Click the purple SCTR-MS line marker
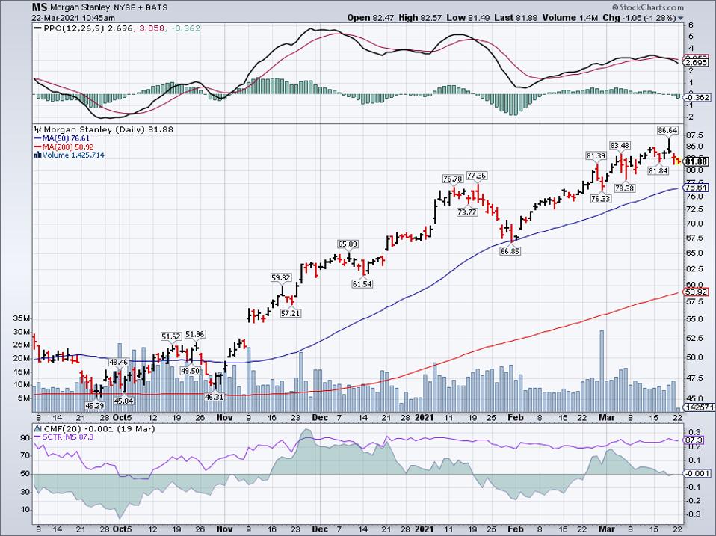716x536 pixels. click(x=37, y=436)
